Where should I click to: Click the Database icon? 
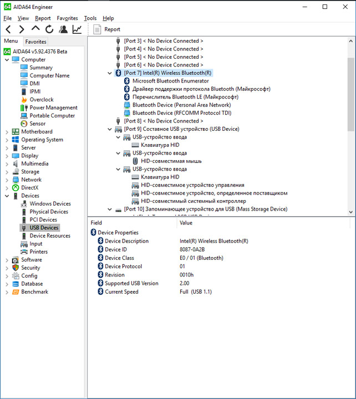(x=16, y=284)
